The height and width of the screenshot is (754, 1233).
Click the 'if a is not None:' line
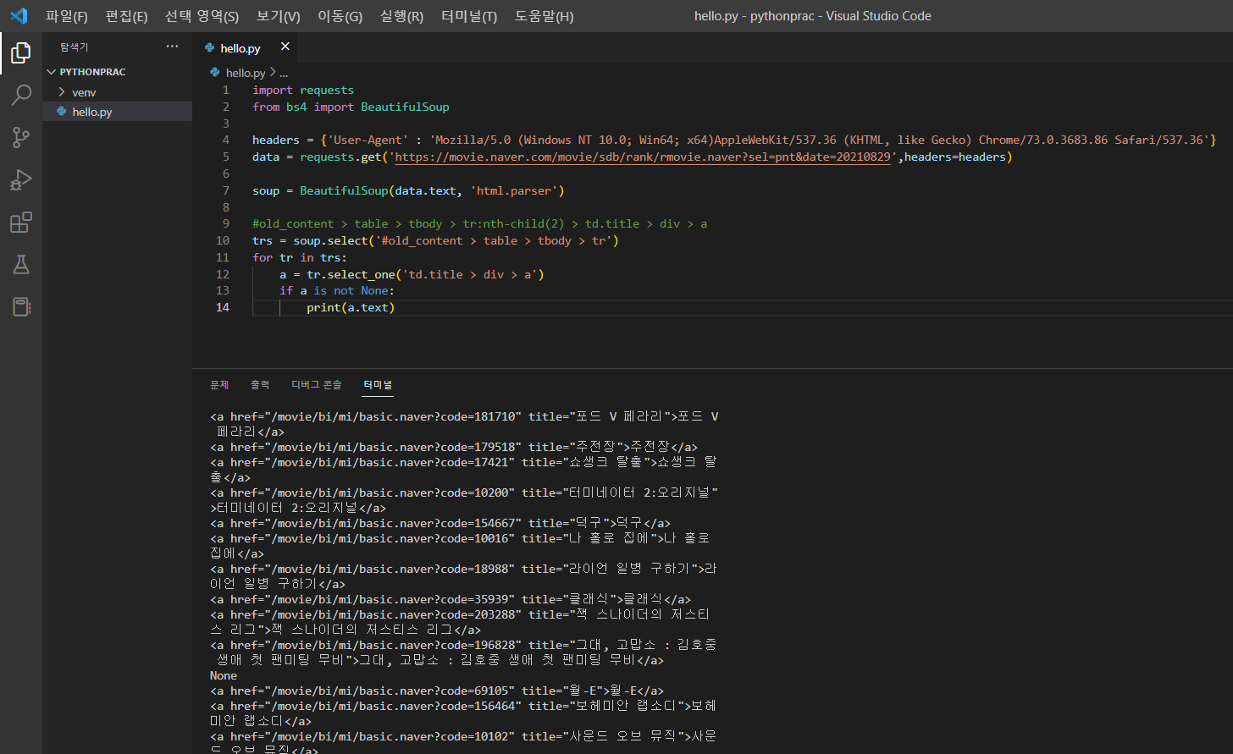pyautogui.click(x=337, y=291)
